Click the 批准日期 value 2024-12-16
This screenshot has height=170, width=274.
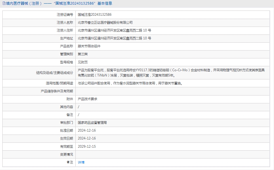(87, 131)
